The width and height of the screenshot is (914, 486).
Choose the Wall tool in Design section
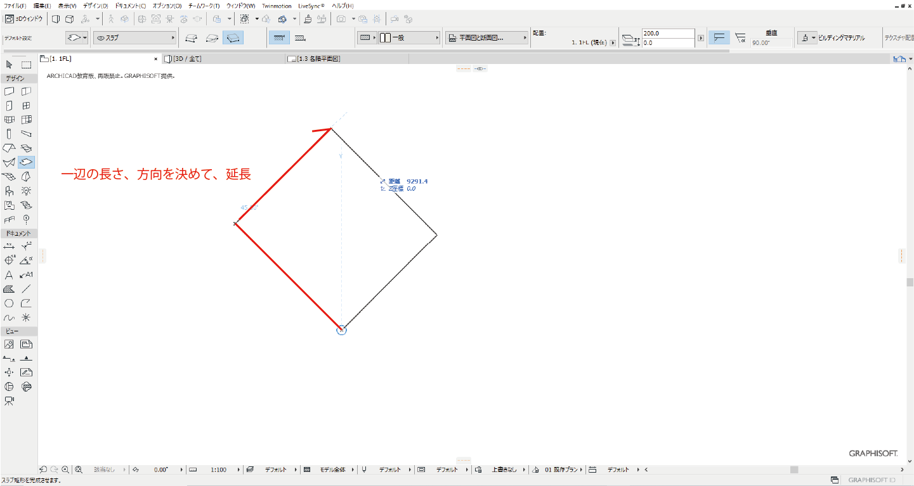[x=9, y=92]
